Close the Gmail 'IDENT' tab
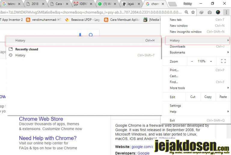This screenshot has height=155, width=231. pos(91,4)
